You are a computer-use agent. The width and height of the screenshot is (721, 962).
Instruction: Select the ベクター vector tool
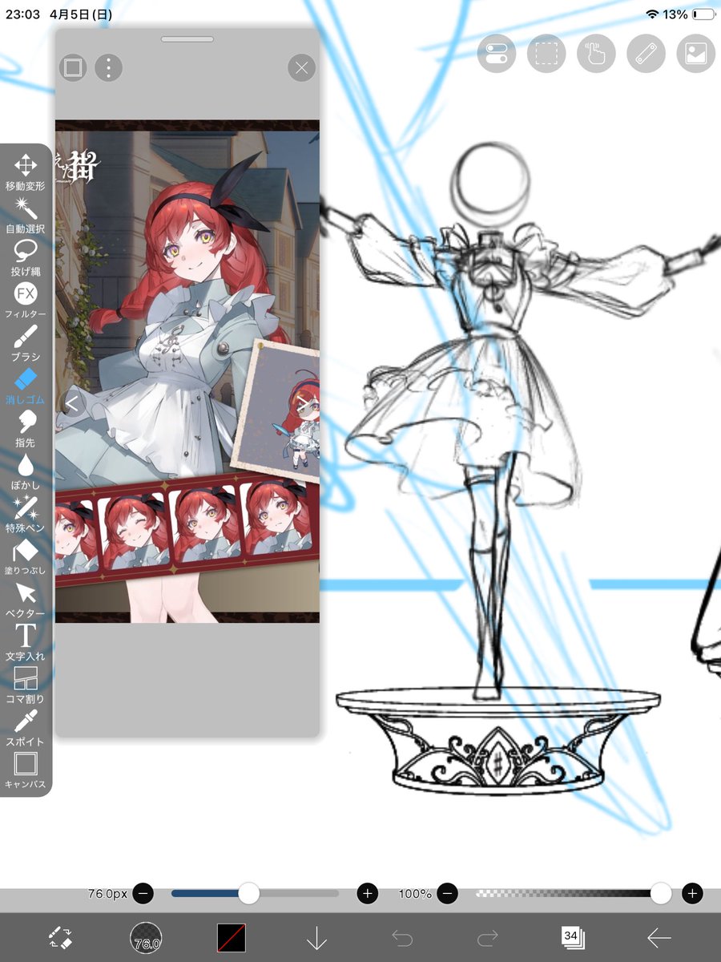(x=26, y=599)
